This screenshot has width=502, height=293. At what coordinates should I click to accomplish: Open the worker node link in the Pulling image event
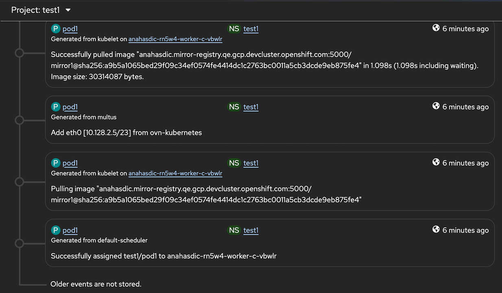click(x=175, y=174)
